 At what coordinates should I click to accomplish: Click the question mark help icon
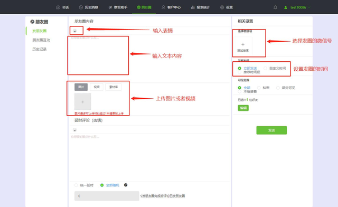[x=126, y=185]
